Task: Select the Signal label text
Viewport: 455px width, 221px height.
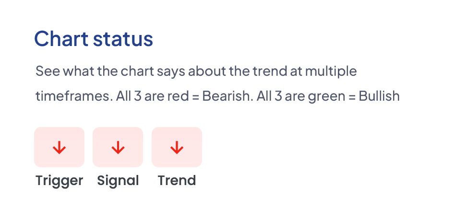Action: point(118,181)
